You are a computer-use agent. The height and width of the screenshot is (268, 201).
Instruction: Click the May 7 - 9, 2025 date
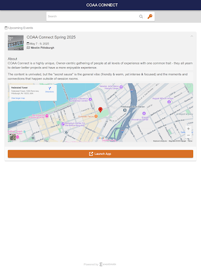(39, 43)
